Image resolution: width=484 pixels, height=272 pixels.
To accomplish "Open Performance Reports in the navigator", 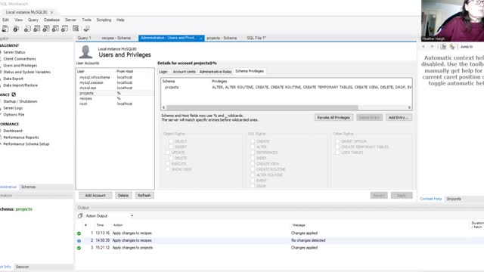I will (x=21, y=138).
